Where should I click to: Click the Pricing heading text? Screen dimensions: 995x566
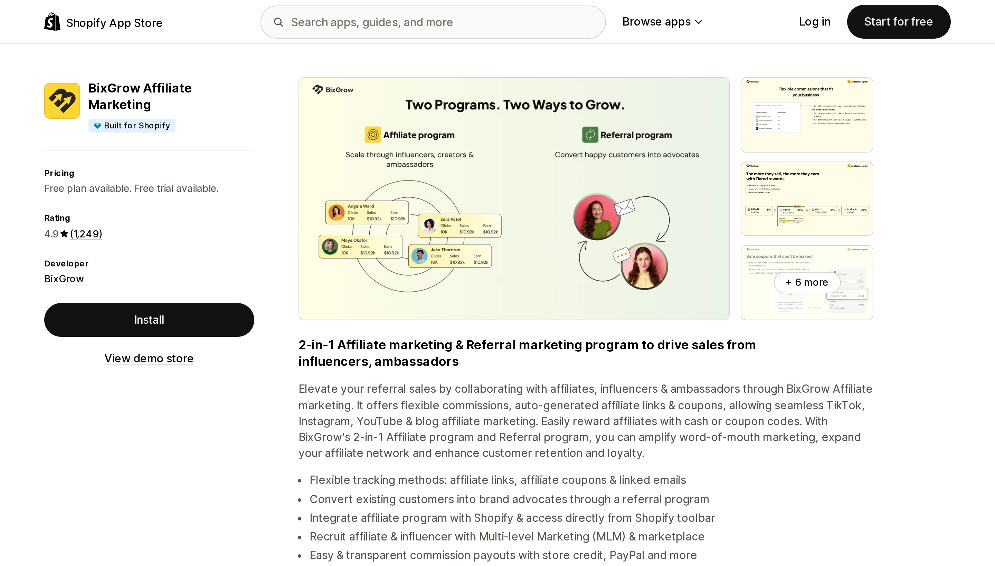(x=59, y=173)
